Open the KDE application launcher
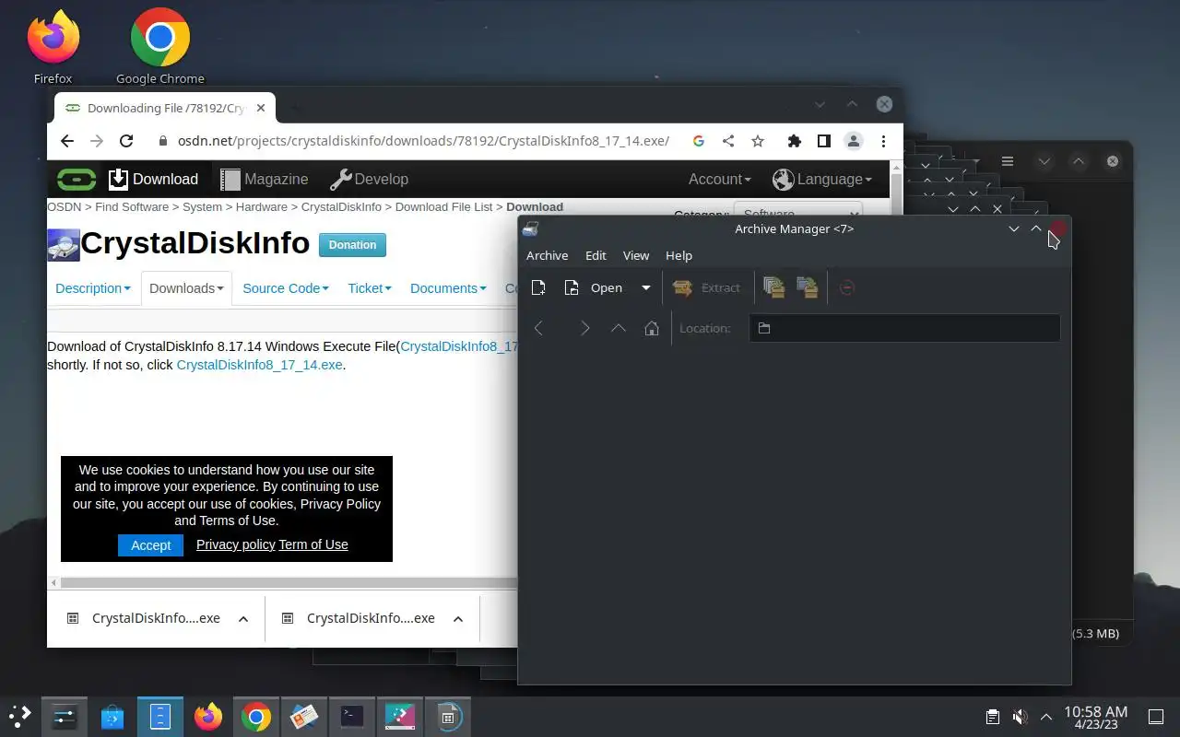This screenshot has width=1180, height=737. click(19, 716)
